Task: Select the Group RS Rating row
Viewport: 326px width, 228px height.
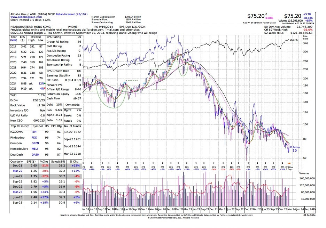Action: click(64, 42)
